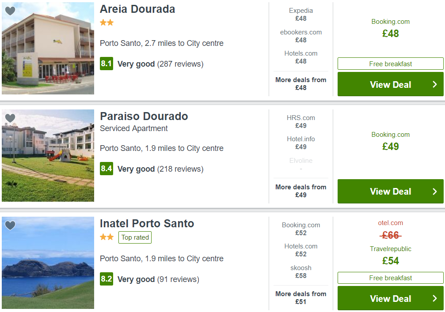The height and width of the screenshot is (312, 445).
Task: Open the Inatel Porto Santo hotel title
Action: pos(147,223)
